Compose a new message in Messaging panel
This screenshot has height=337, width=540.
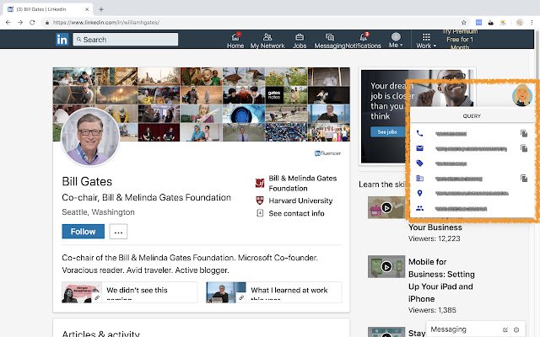pyautogui.click(x=505, y=329)
